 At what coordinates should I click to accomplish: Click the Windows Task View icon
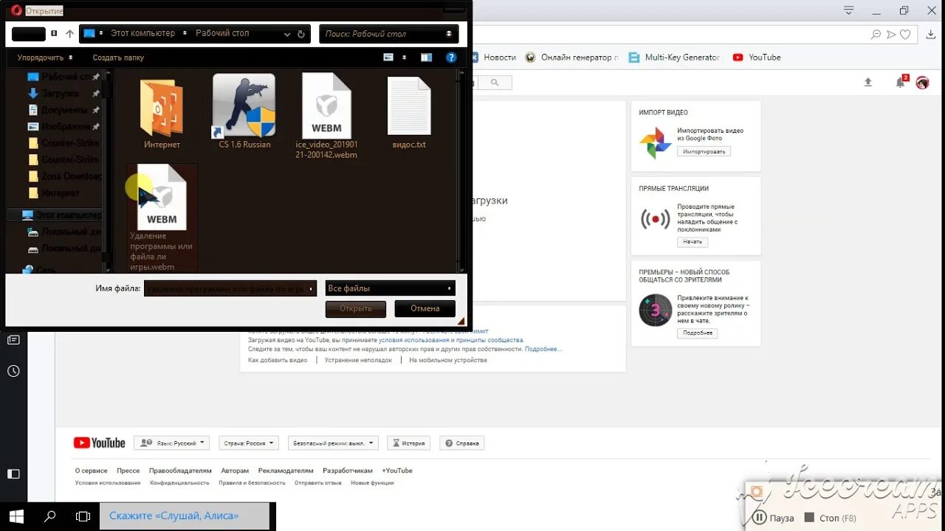[83, 516]
